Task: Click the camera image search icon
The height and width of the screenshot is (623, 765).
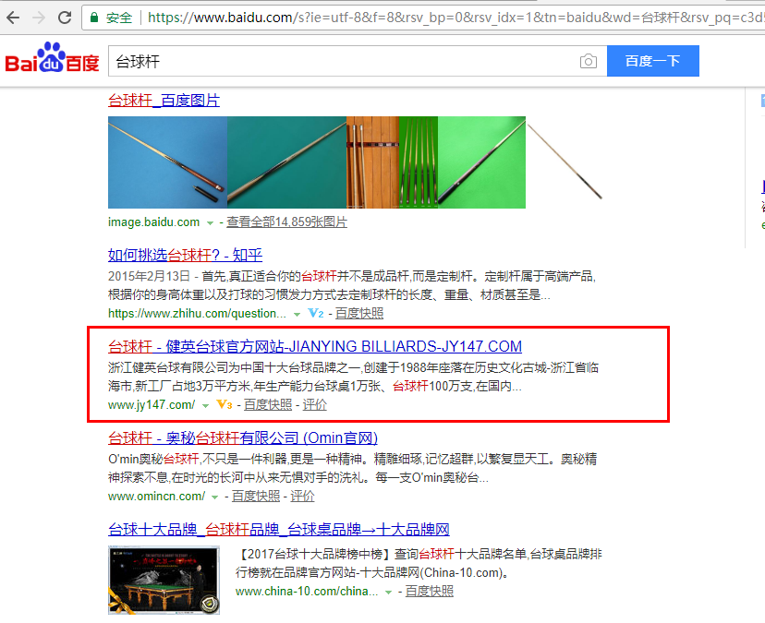Action: pos(588,62)
